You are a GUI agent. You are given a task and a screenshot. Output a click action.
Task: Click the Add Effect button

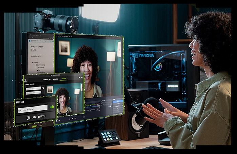[x=36, y=117]
